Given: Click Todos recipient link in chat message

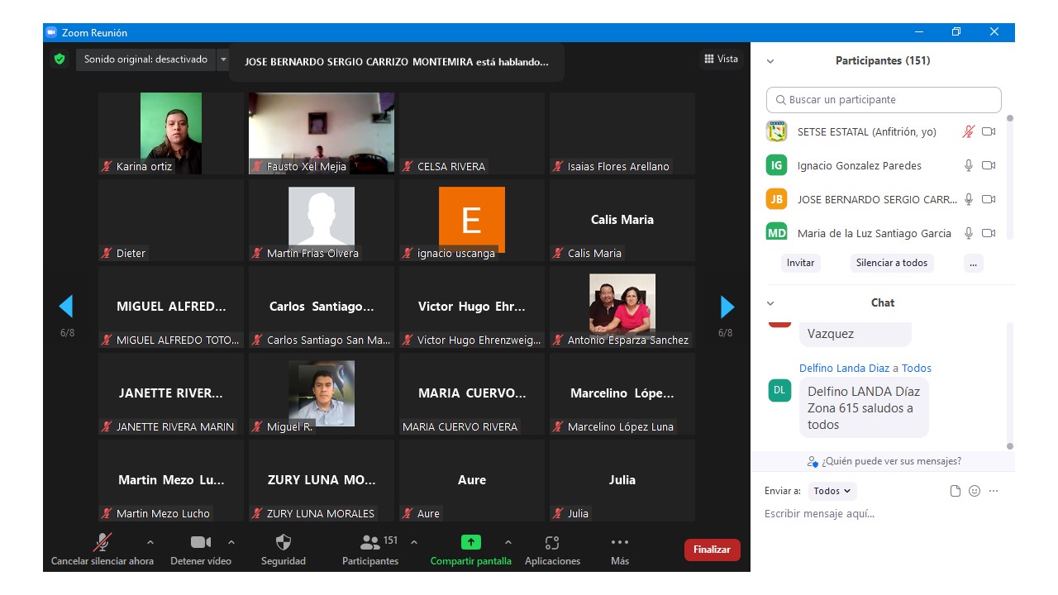Looking at the screenshot, I should 917,369.
